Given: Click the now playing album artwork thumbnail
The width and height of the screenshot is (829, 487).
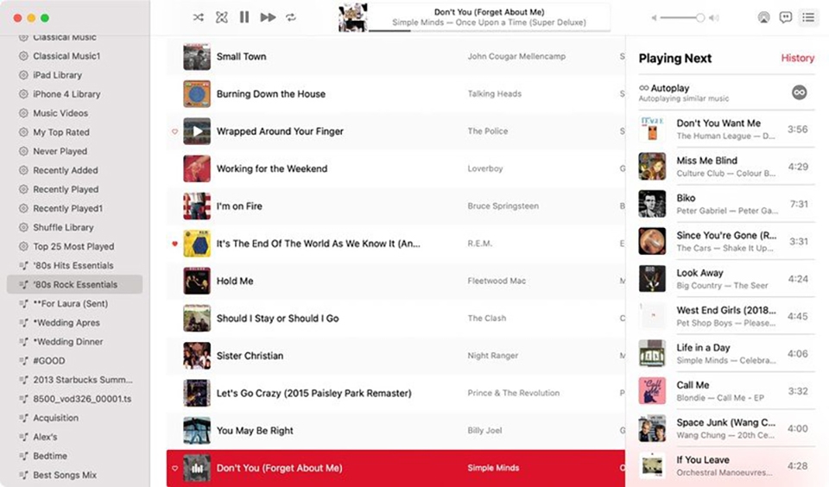Looking at the screenshot, I should coord(352,17).
